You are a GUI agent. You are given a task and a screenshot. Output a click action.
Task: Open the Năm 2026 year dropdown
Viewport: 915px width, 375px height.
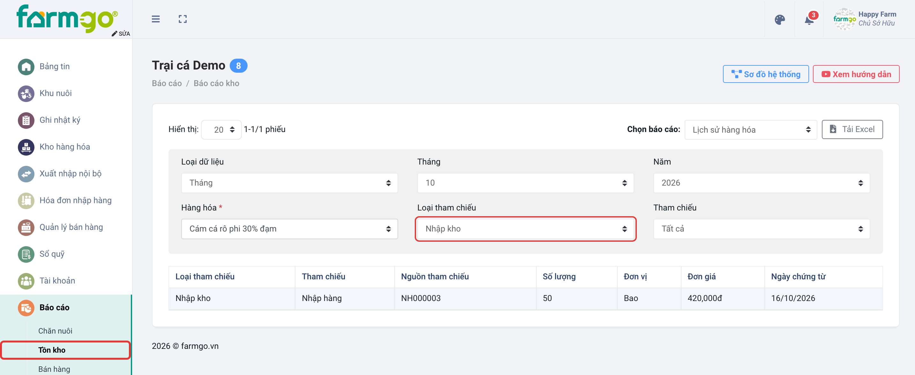[761, 183]
